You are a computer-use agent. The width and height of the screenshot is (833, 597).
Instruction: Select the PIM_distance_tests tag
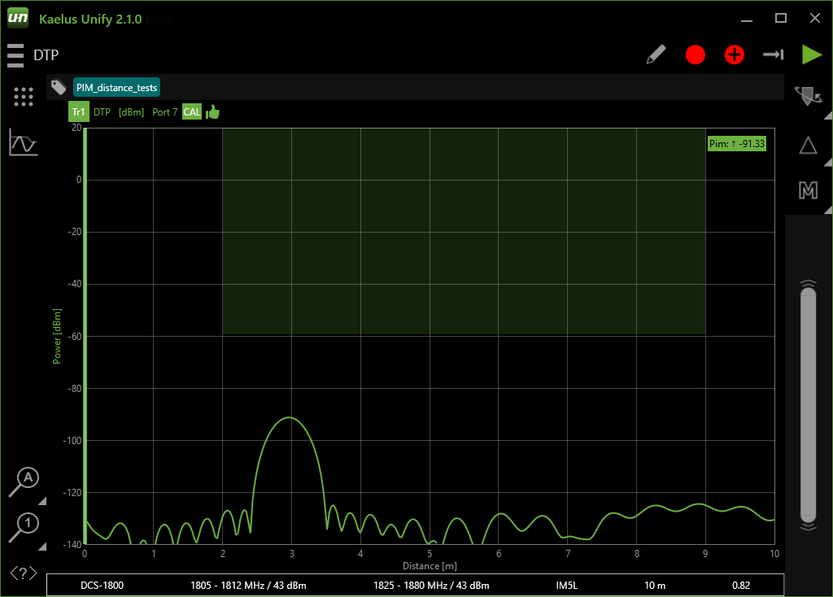[x=116, y=87]
